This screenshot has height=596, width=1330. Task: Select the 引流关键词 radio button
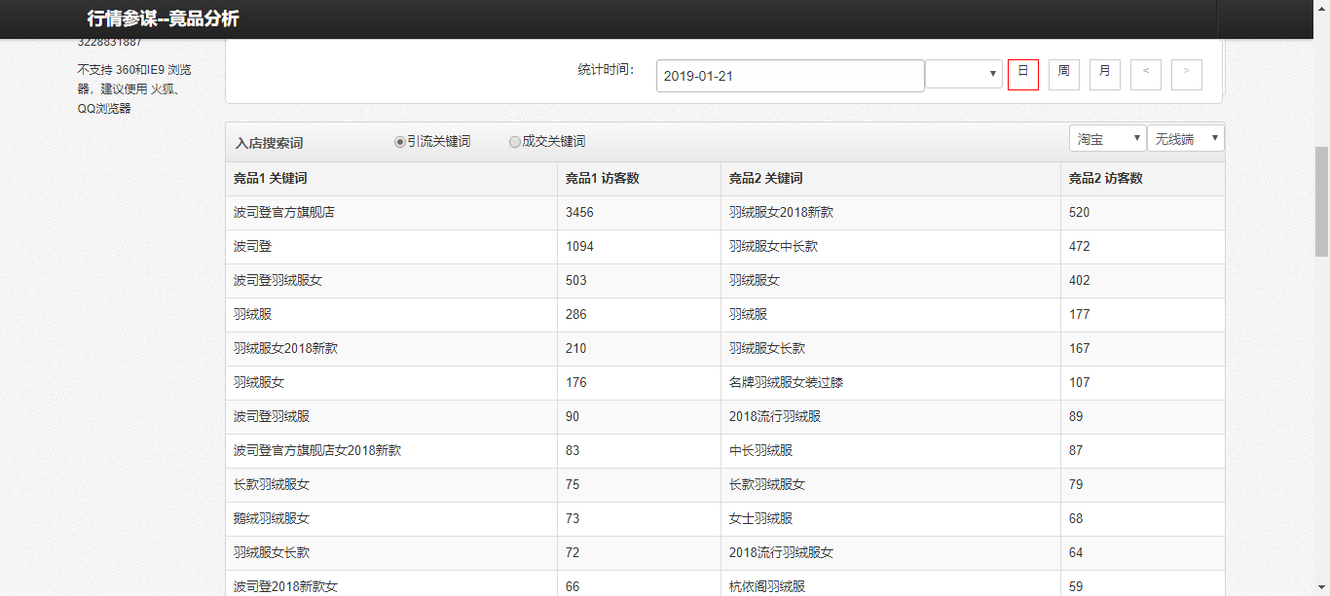400,142
